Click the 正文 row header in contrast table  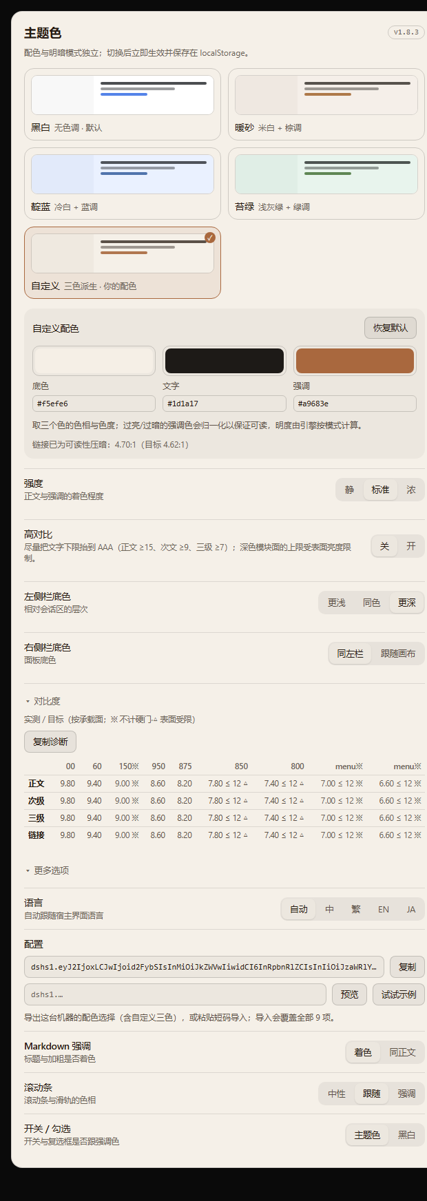click(37, 784)
